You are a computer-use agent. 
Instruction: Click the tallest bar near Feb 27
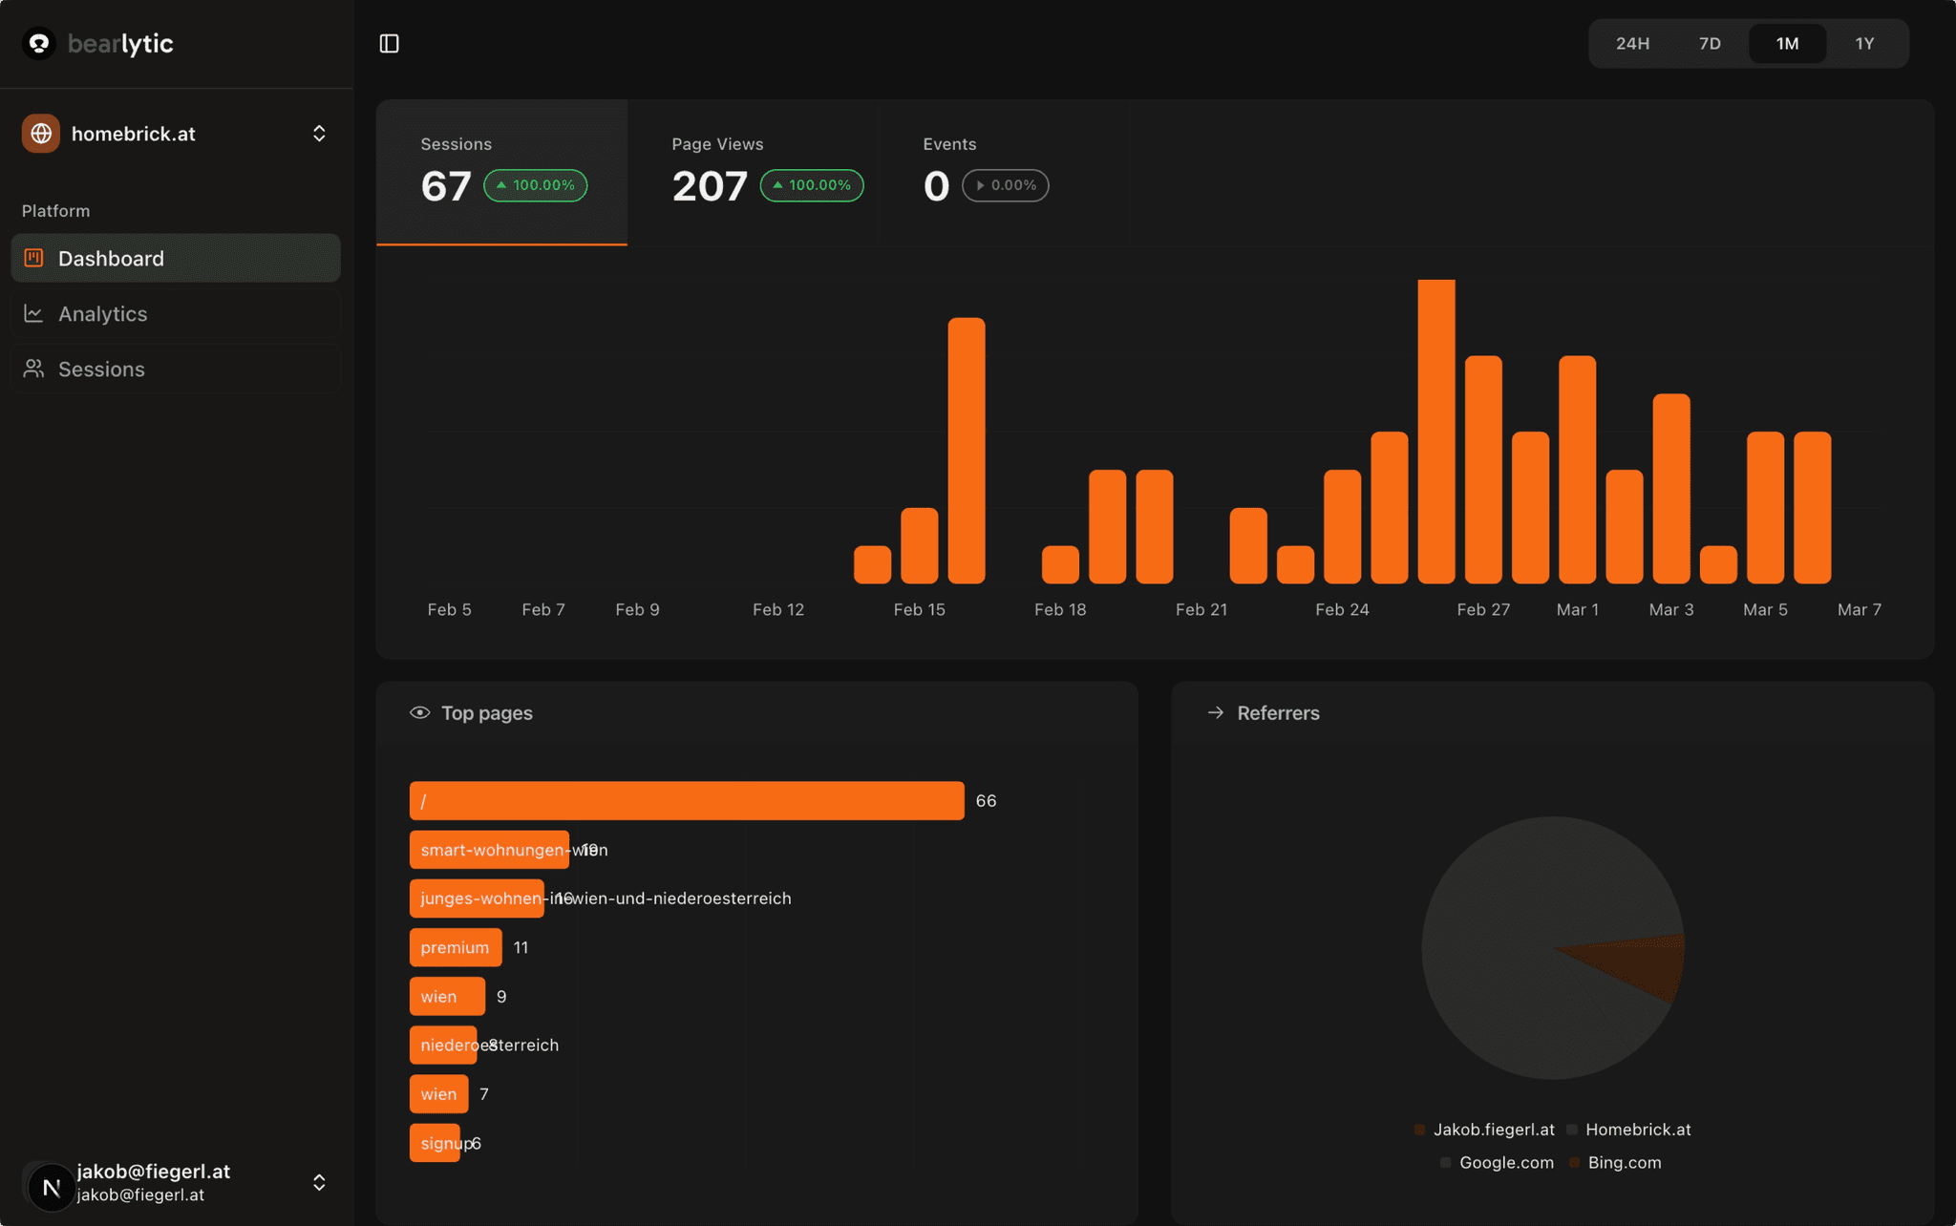[1435, 432]
